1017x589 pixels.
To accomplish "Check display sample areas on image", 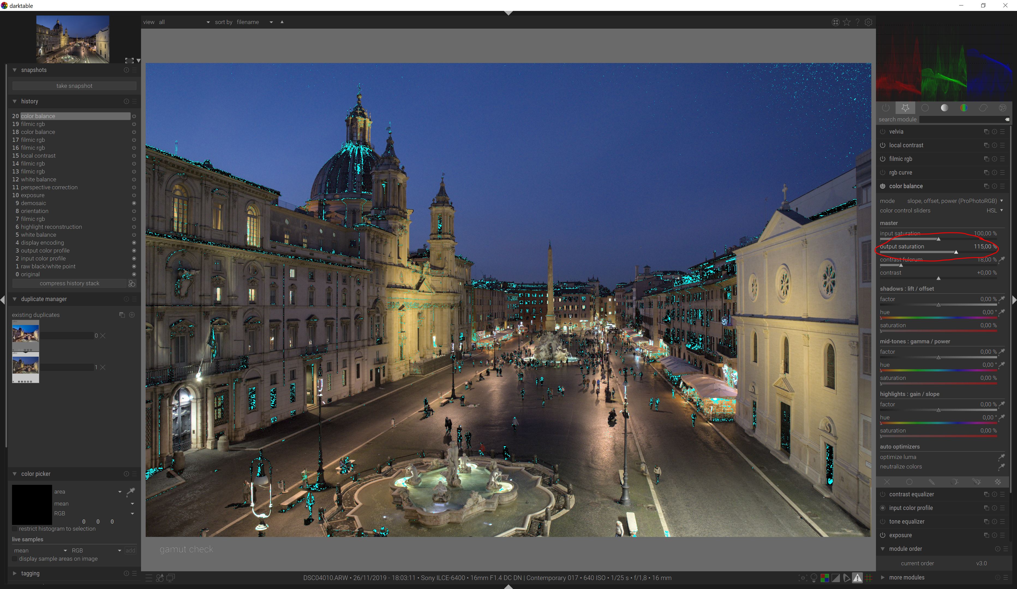I will point(15,559).
